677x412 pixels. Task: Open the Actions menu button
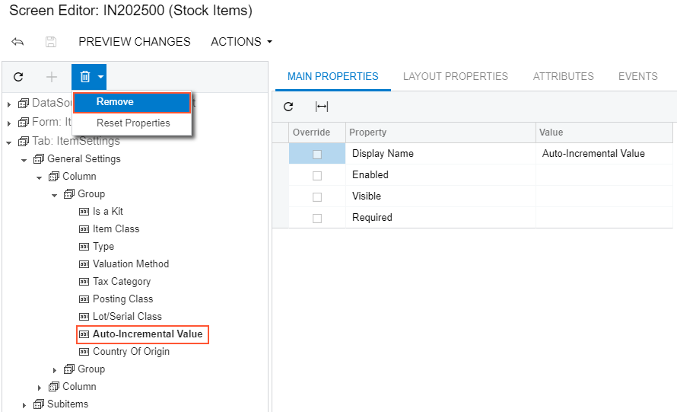(241, 42)
